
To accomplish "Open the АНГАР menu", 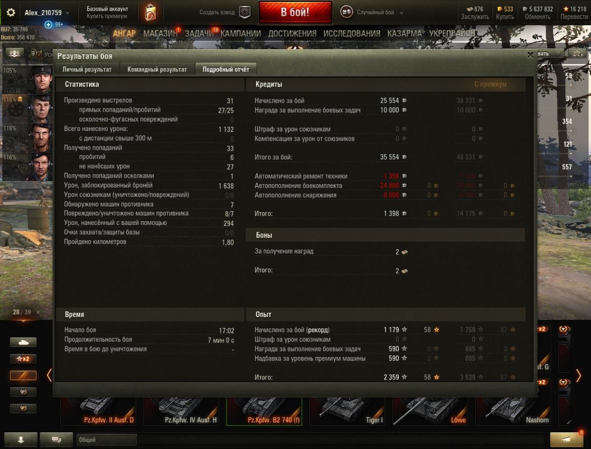I will pos(124,33).
